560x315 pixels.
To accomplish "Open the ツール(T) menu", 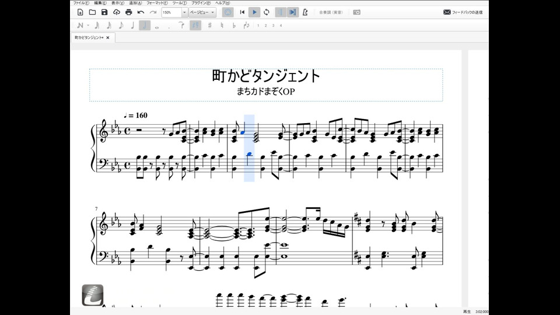I will click(x=180, y=3).
